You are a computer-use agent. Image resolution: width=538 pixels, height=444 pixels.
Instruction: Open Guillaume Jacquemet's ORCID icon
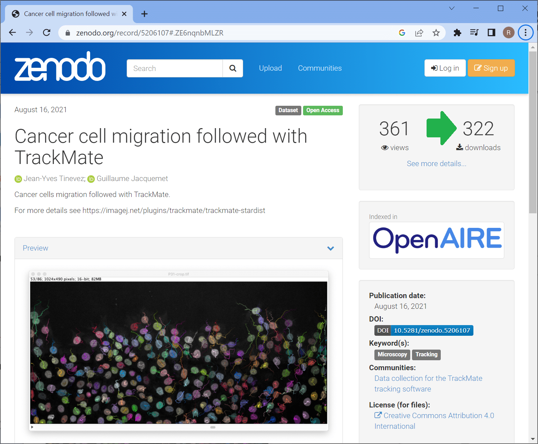[91, 179]
